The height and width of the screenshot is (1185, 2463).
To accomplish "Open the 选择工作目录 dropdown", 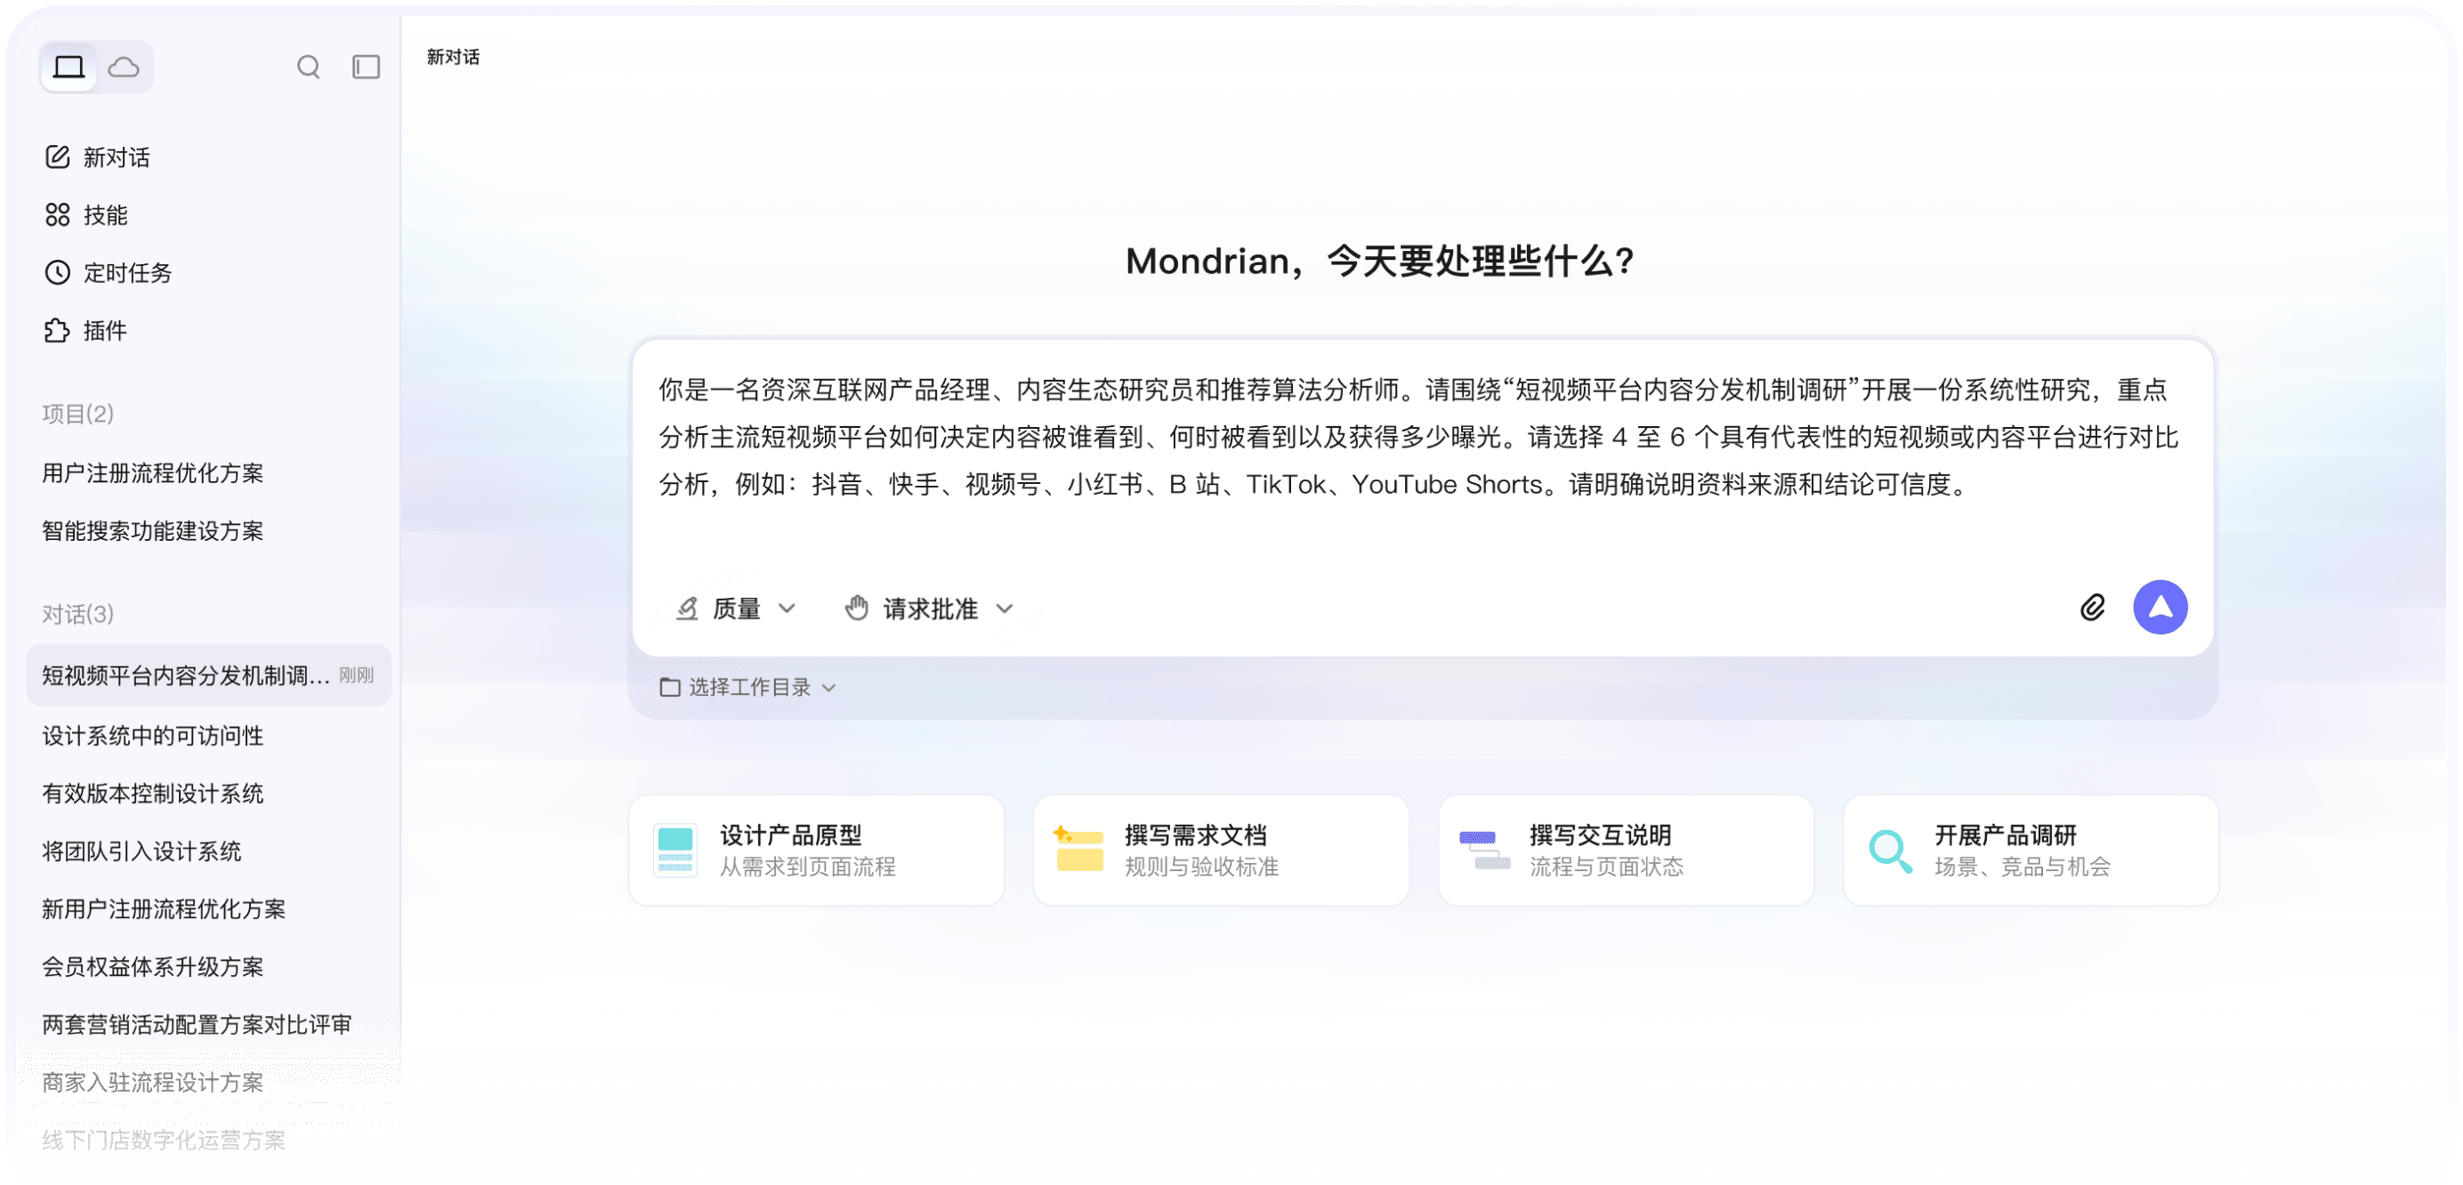I will tap(748, 687).
